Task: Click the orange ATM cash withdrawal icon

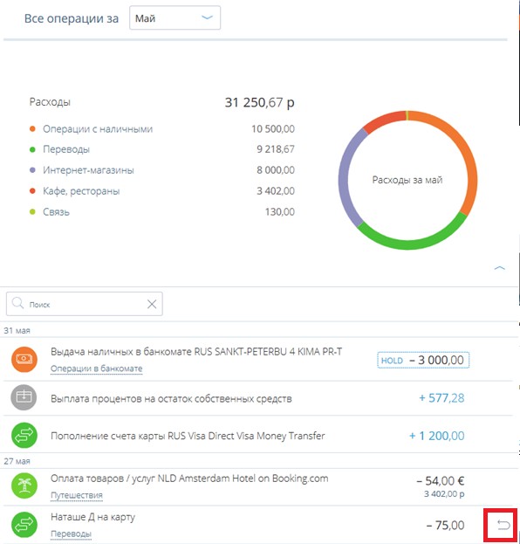Action: (x=24, y=359)
